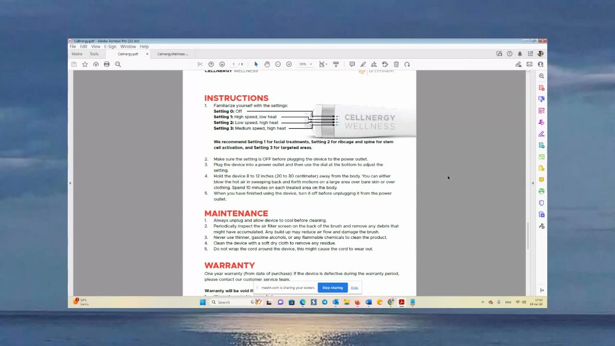Activate the Hand pan tool
The width and height of the screenshot is (615, 346).
(267, 64)
